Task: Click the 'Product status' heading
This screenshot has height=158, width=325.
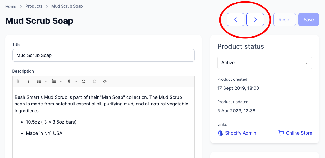Action: pos(241,47)
